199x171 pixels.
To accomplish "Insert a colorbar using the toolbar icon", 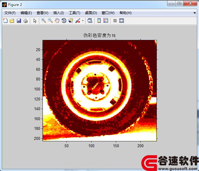I will [x=99, y=21].
